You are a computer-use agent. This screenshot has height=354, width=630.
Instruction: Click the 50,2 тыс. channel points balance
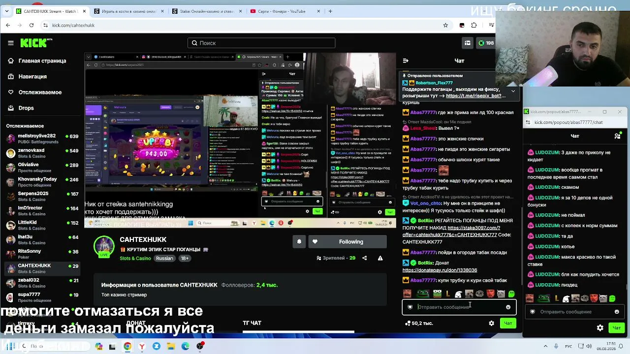[419, 323]
